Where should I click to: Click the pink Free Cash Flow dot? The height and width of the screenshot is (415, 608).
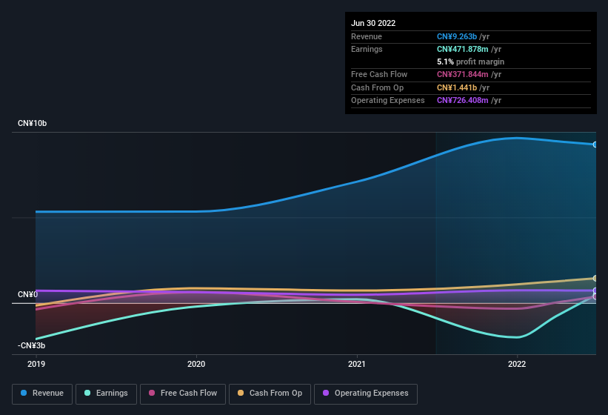click(x=152, y=393)
